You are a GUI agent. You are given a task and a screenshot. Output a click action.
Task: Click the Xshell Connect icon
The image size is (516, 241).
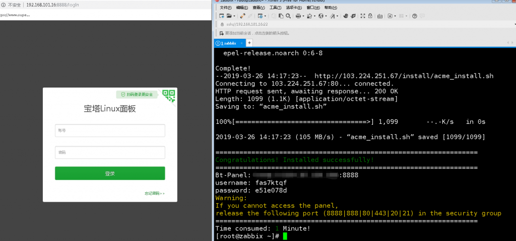click(x=243, y=16)
